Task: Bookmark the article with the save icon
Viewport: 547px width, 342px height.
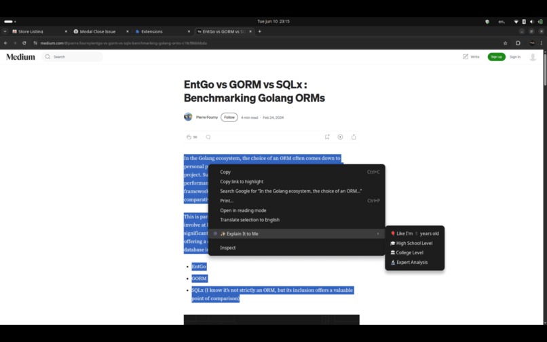Action: [x=327, y=137]
